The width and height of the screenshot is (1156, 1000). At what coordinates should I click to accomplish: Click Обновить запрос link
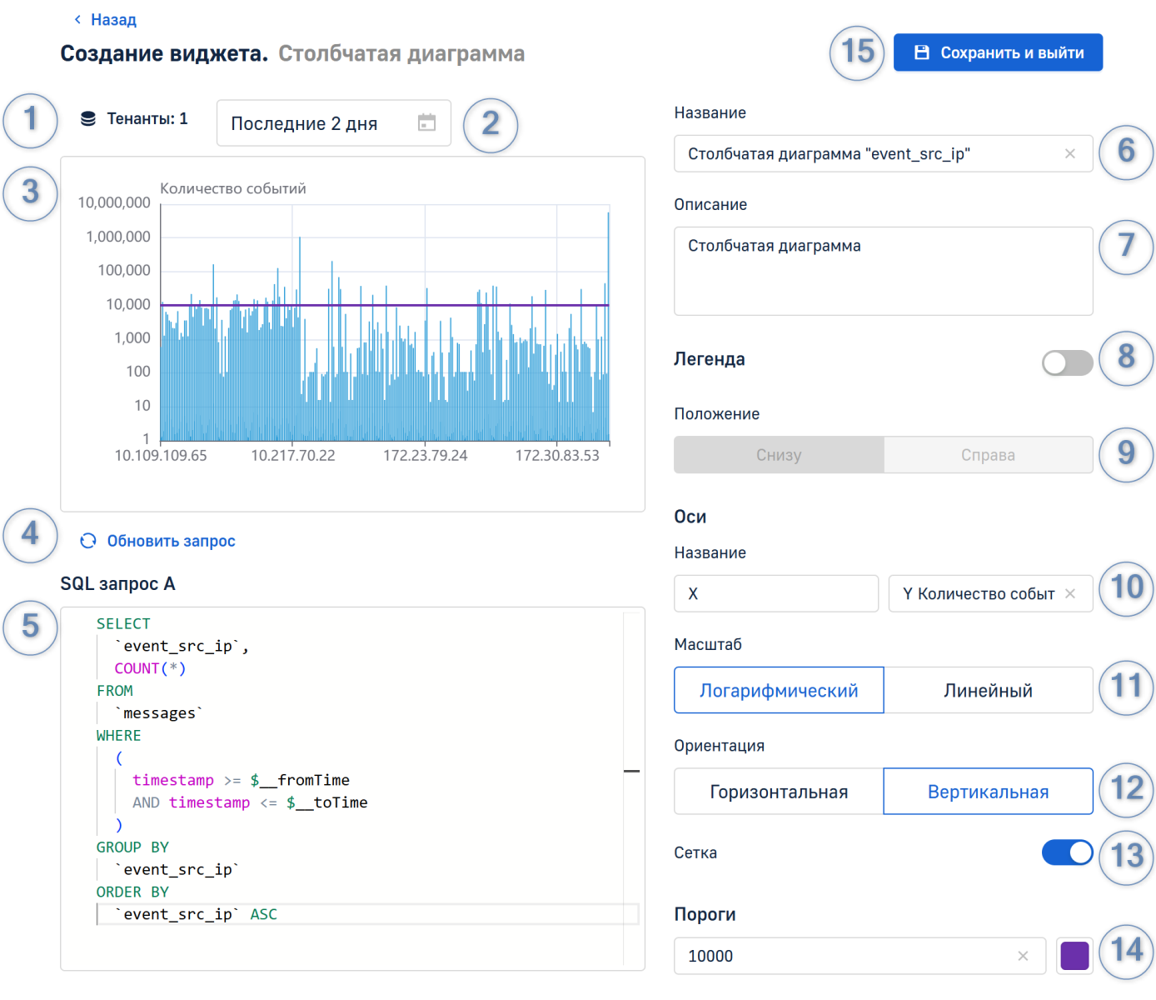click(171, 541)
